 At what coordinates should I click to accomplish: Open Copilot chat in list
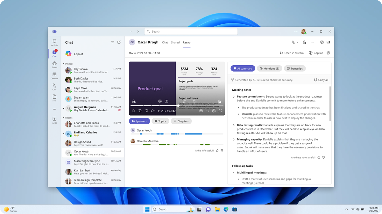click(x=93, y=54)
